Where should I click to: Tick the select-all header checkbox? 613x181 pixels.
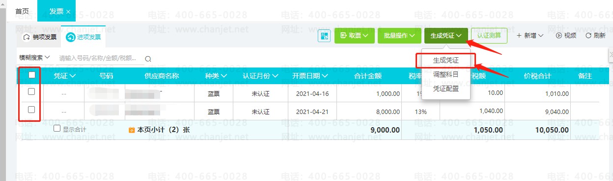tap(32, 75)
